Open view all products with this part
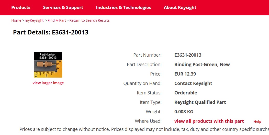Screen dimensions: 269x135 pyautogui.click(x=209, y=121)
